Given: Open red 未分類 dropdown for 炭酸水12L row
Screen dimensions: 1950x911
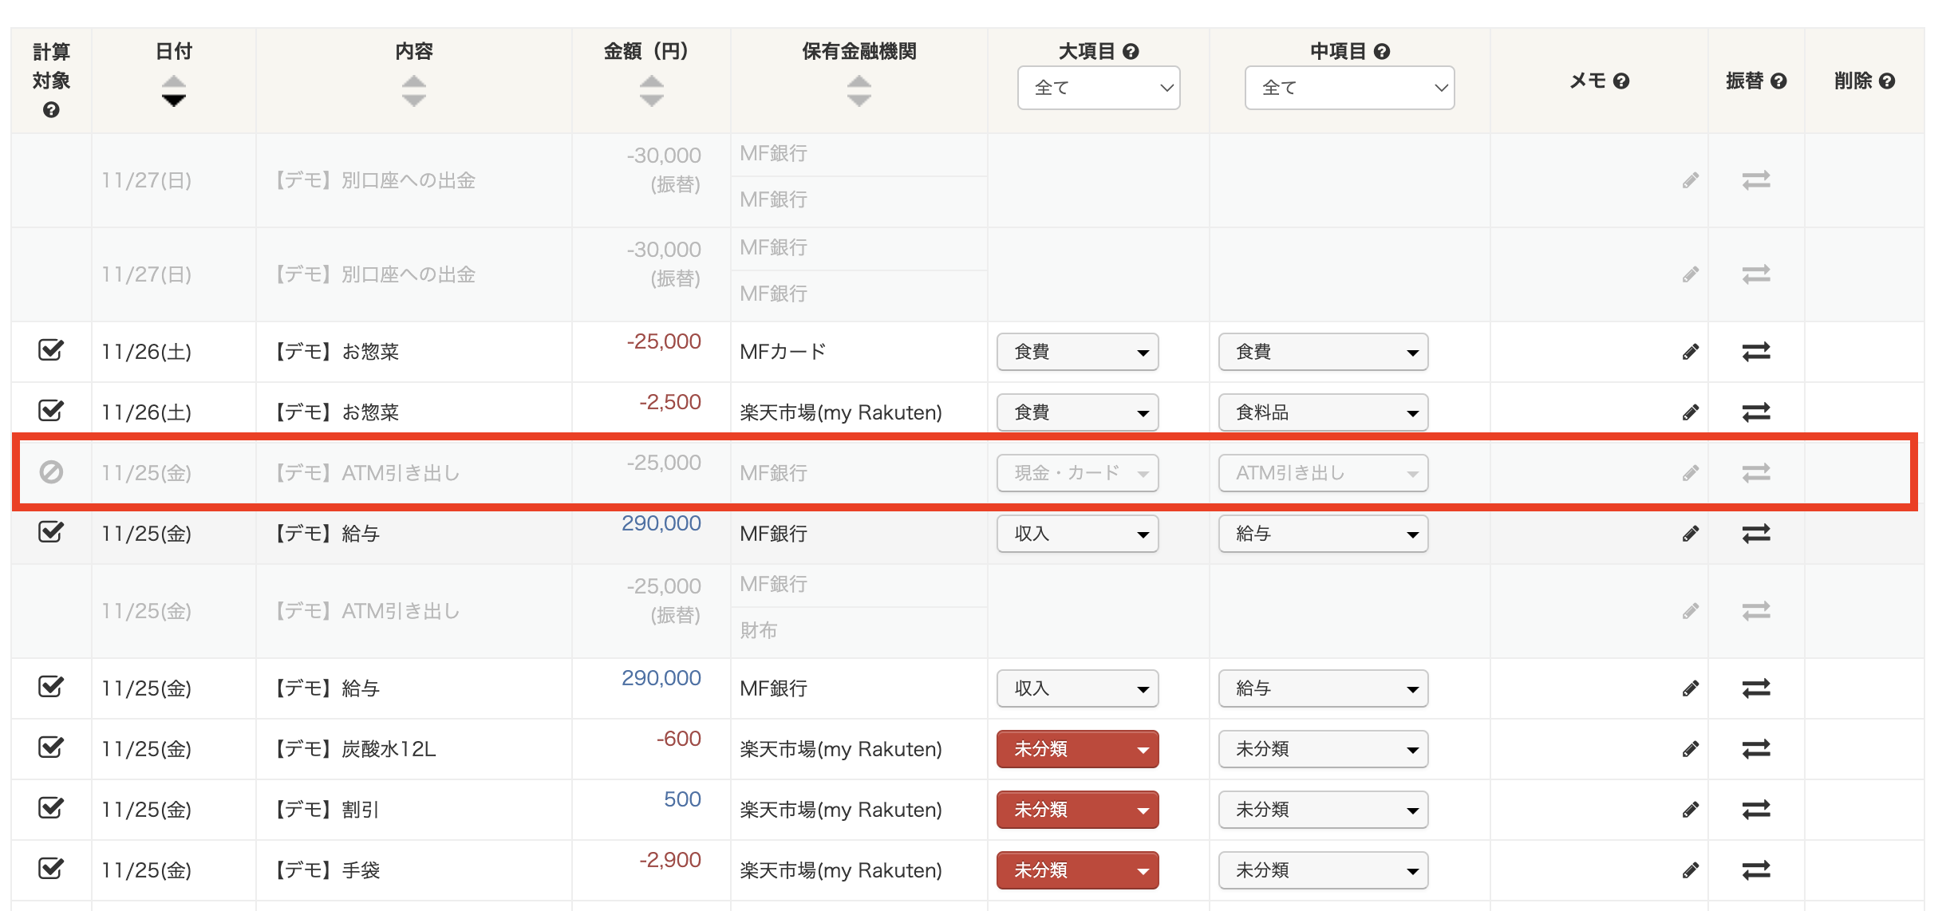Looking at the screenshot, I should click(x=1077, y=749).
